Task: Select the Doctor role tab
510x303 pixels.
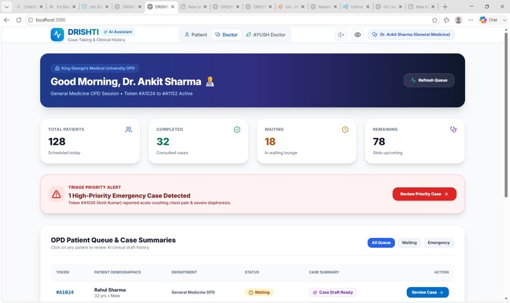Action: [227, 35]
